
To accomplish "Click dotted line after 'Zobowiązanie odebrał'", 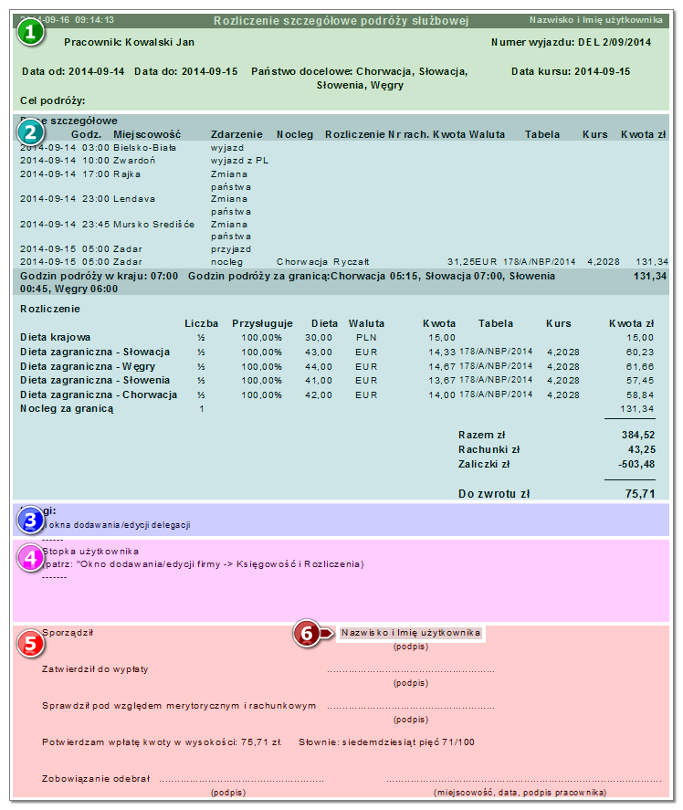I will [241, 781].
